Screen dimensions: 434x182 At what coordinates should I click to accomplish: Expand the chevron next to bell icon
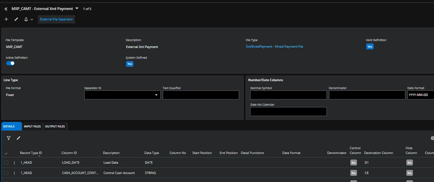pyautogui.click(x=32, y=20)
